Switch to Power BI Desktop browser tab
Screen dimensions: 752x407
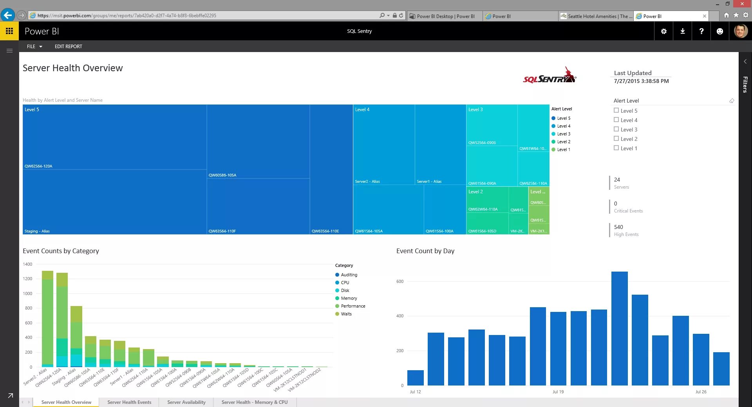[445, 16]
